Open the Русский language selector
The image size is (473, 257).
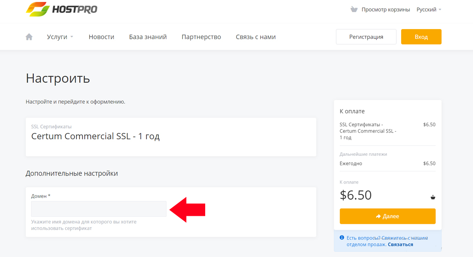[426, 9]
